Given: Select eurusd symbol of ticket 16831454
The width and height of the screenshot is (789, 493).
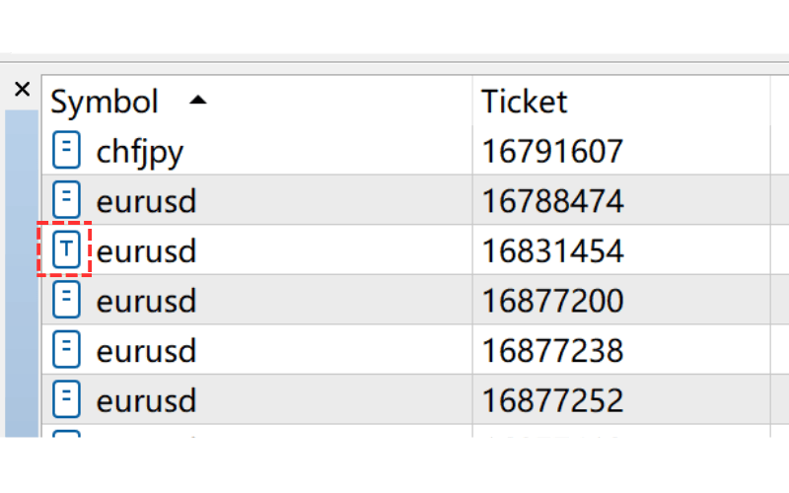Looking at the screenshot, I should (x=146, y=250).
